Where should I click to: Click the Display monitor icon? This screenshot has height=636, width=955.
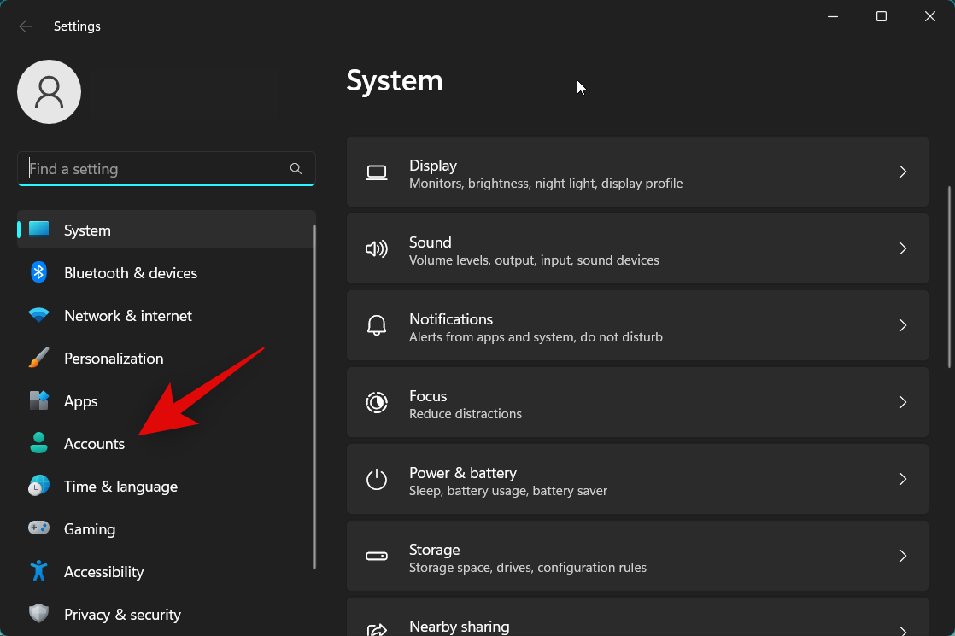[x=377, y=172]
